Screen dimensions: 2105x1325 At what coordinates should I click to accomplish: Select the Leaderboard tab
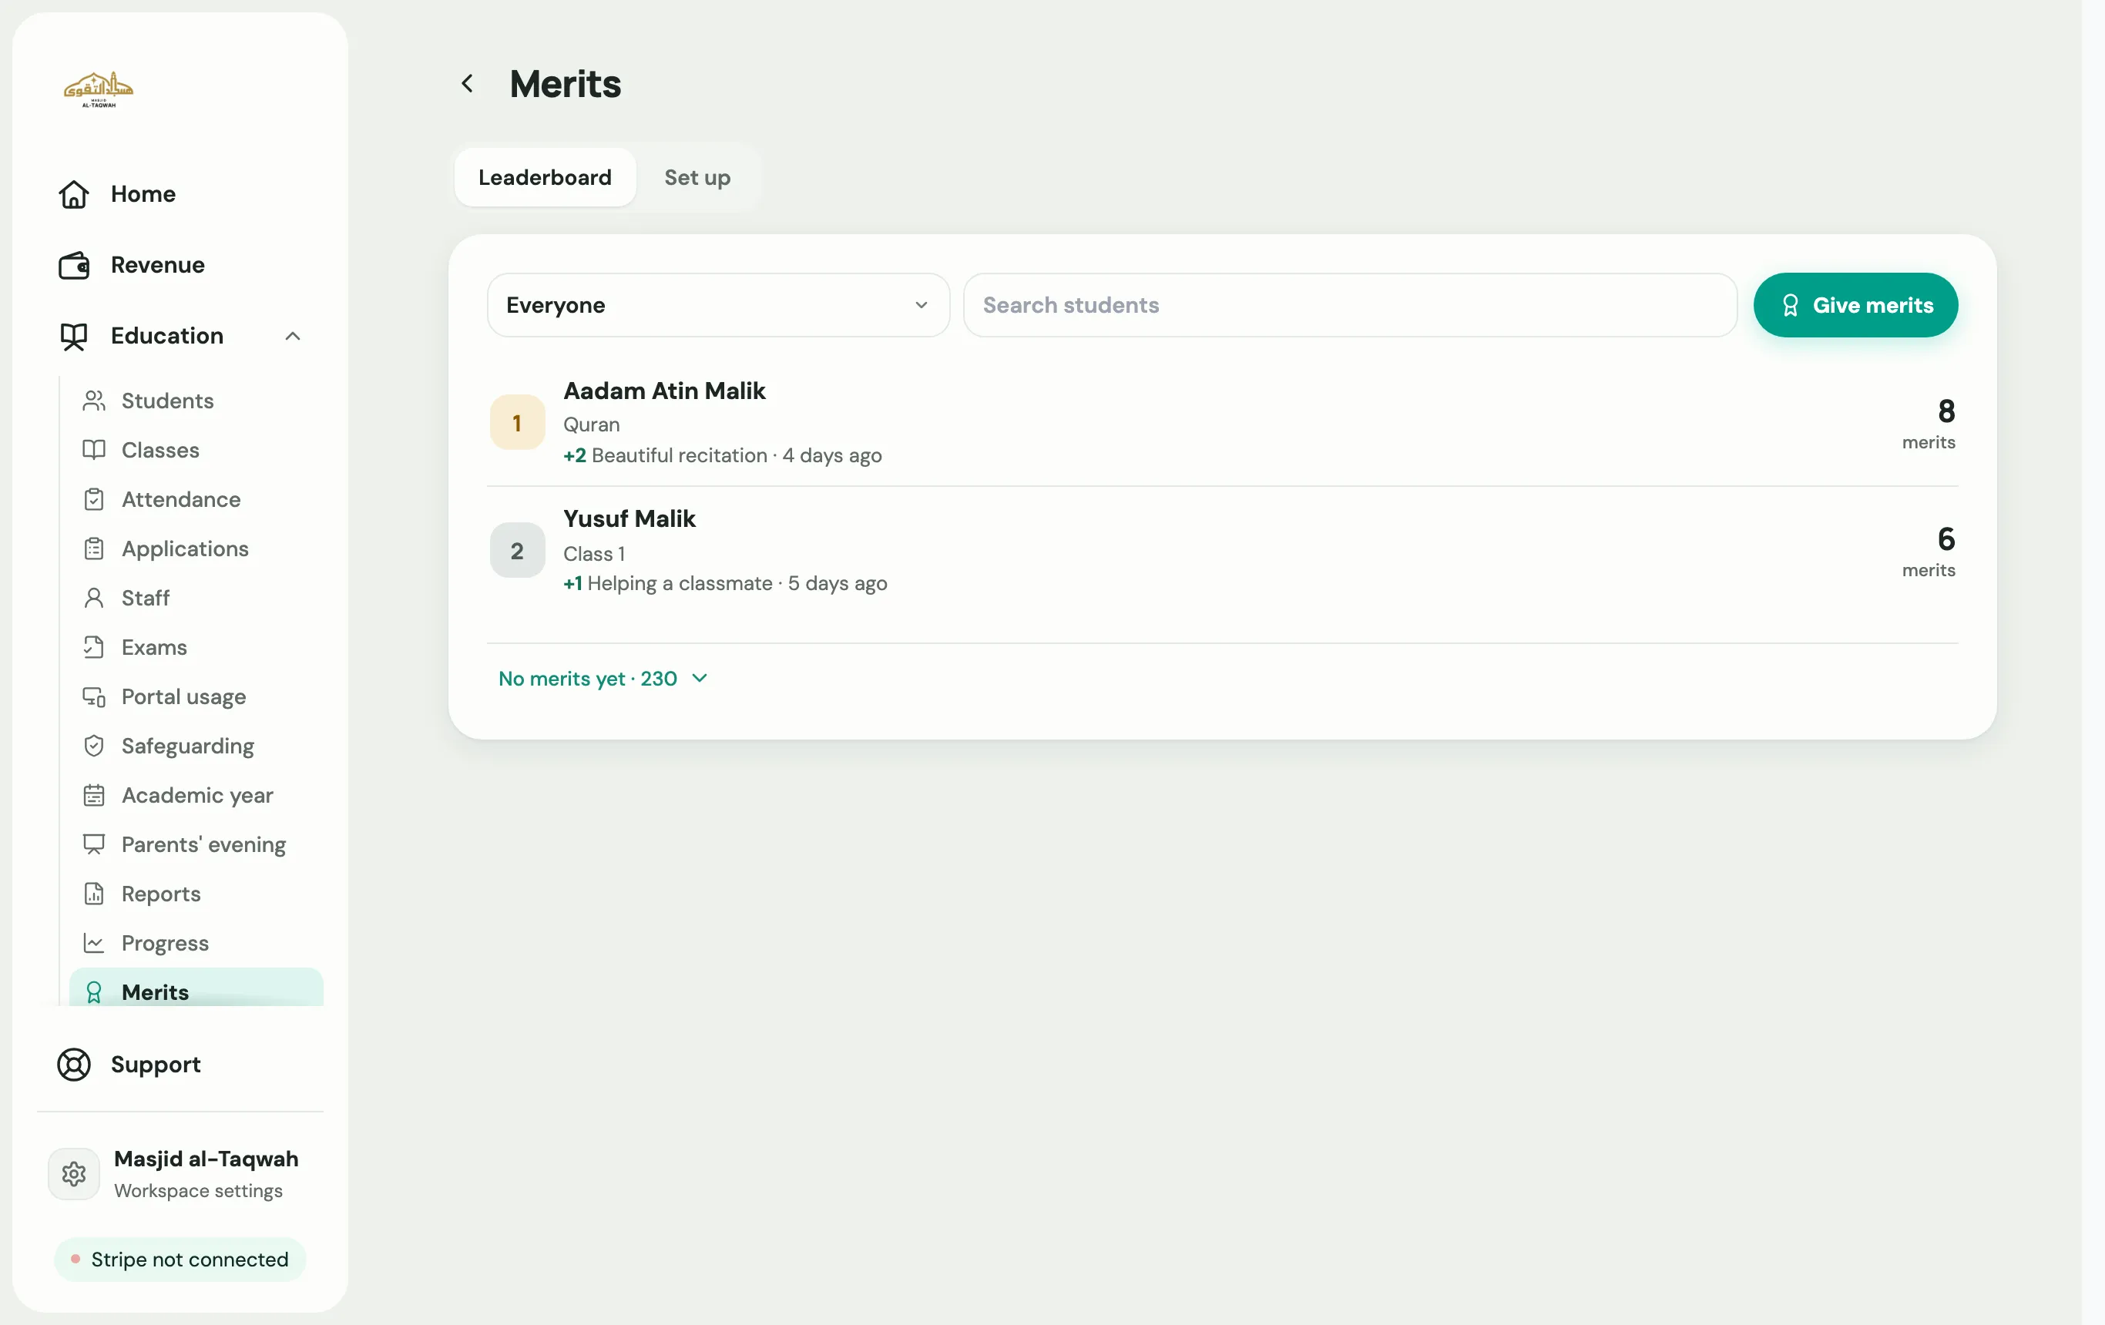(545, 177)
